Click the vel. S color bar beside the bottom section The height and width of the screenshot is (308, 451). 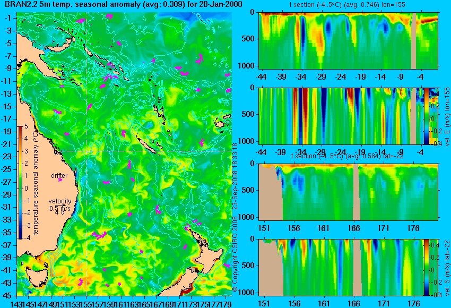point(426,268)
